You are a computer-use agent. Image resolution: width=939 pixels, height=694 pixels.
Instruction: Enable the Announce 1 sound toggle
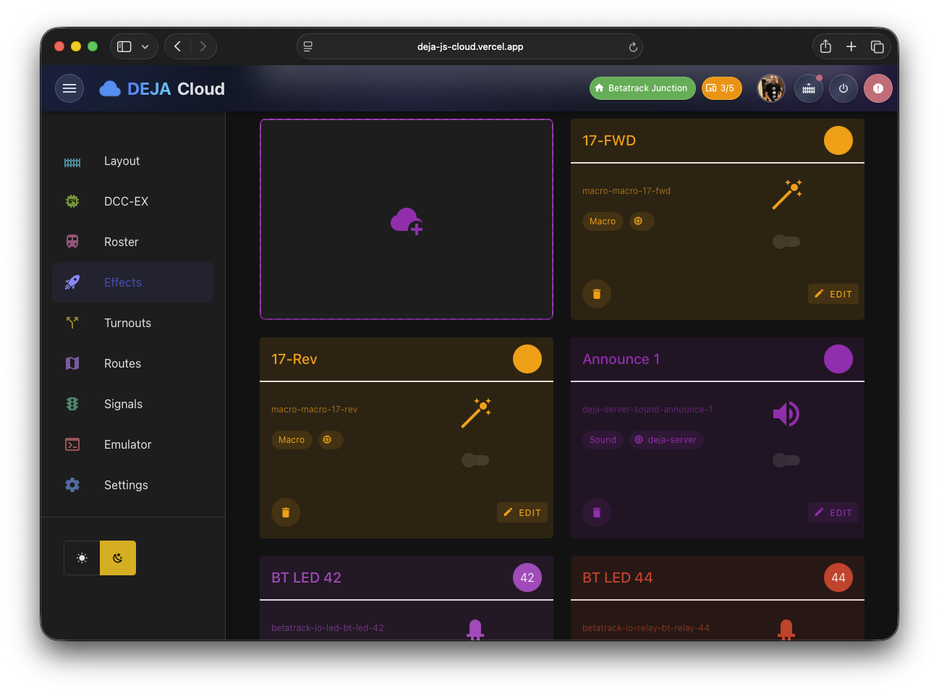pyautogui.click(x=786, y=460)
